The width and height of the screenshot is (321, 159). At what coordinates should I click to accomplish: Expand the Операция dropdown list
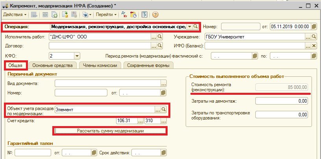tap(190, 27)
